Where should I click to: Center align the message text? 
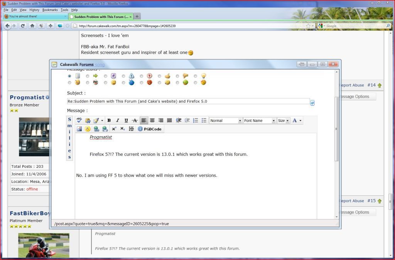point(152,121)
